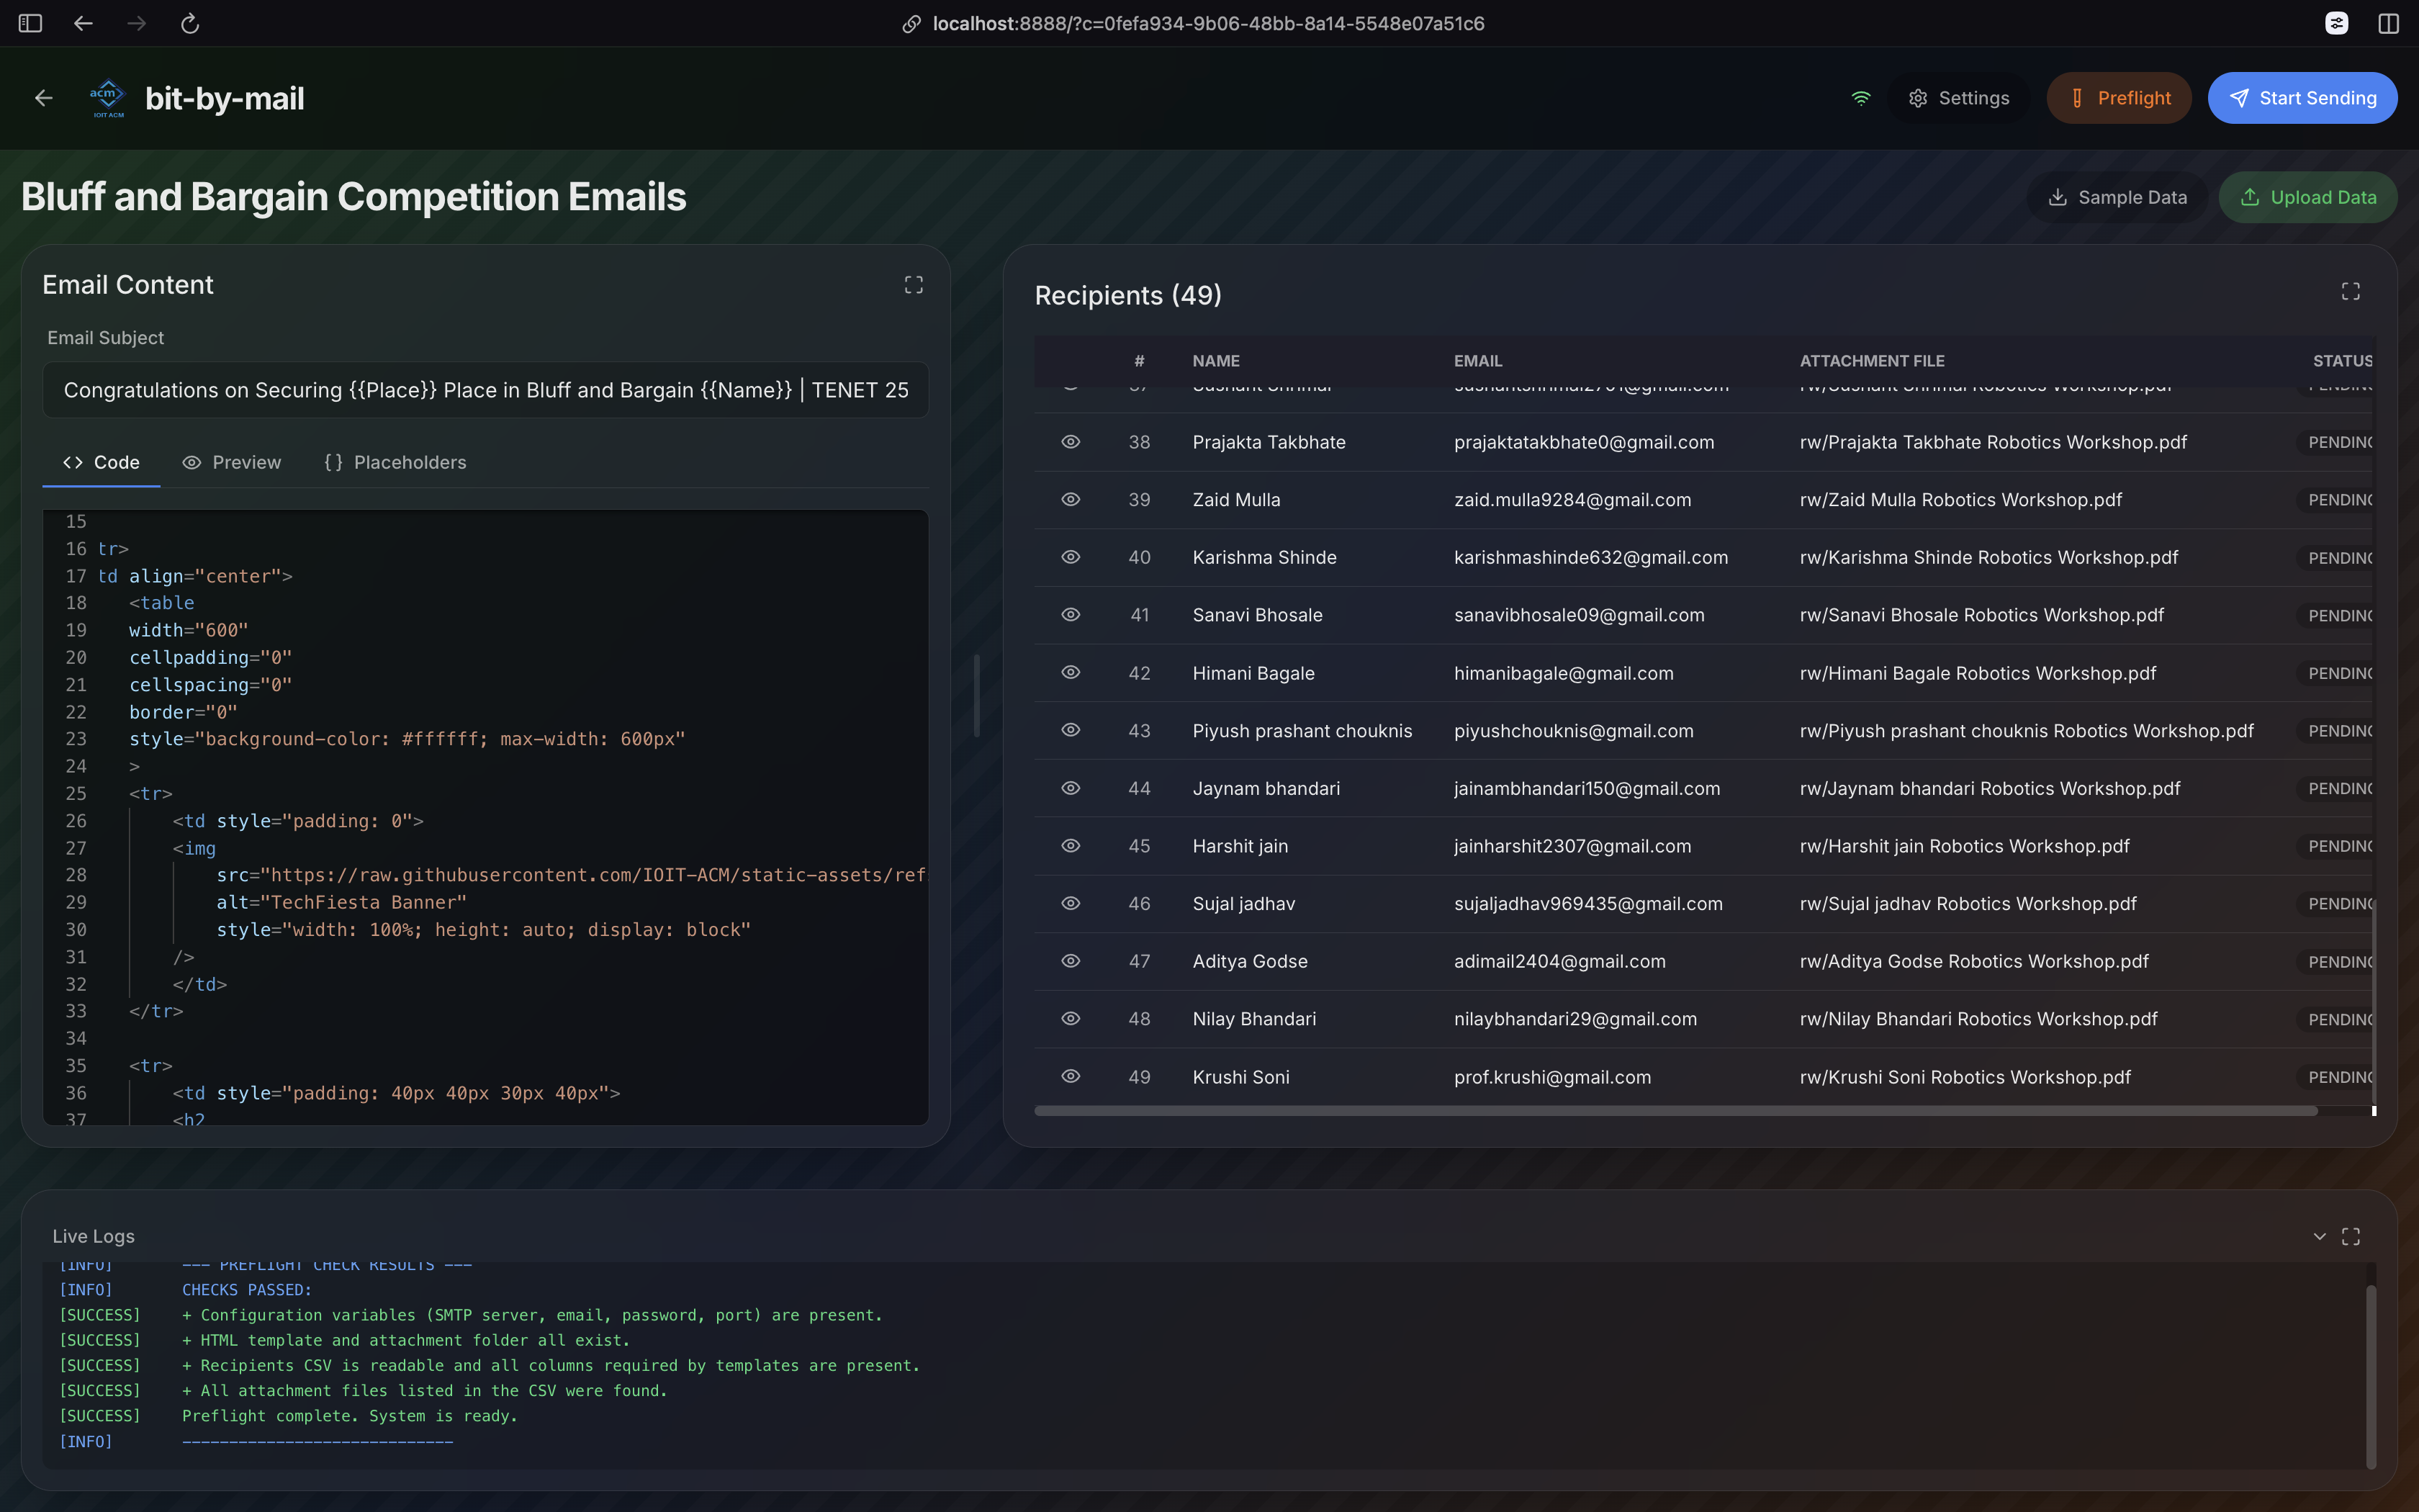Click eye icon for Himani Bagale row
Viewport: 2419px width, 1512px height.
(1070, 673)
